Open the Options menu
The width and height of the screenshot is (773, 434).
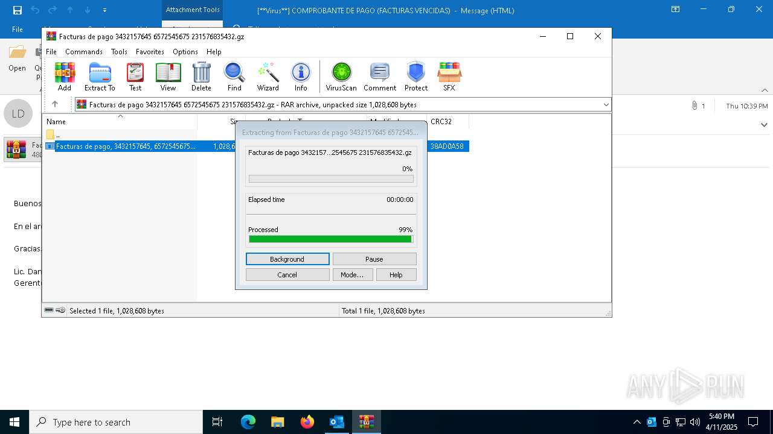pos(185,52)
